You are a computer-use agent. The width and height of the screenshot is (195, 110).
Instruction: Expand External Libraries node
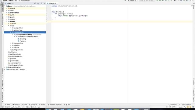(5, 67)
